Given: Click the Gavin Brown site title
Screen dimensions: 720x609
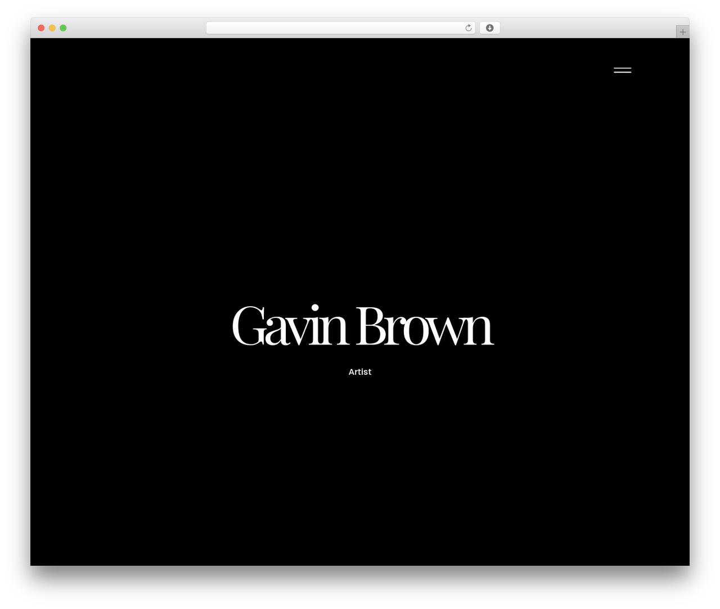Looking at the screenshot, I should pos(363,326).
